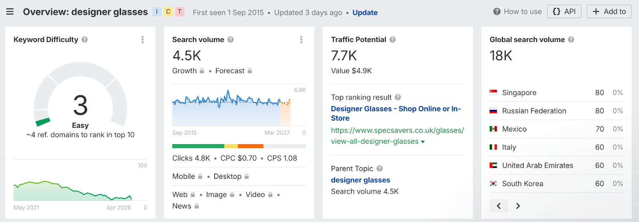Image resolution: width=639 pixels, height=222 pixels.
Task: Click the Update link
Action: point(365,12)
